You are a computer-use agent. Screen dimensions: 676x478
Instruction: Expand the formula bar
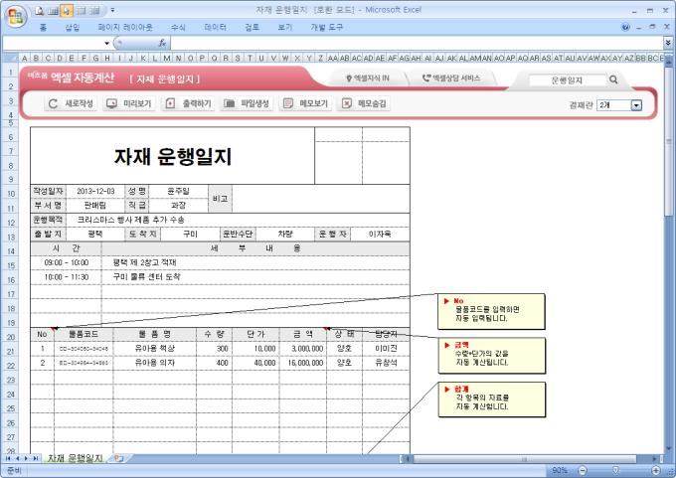[x=668, y=44]
